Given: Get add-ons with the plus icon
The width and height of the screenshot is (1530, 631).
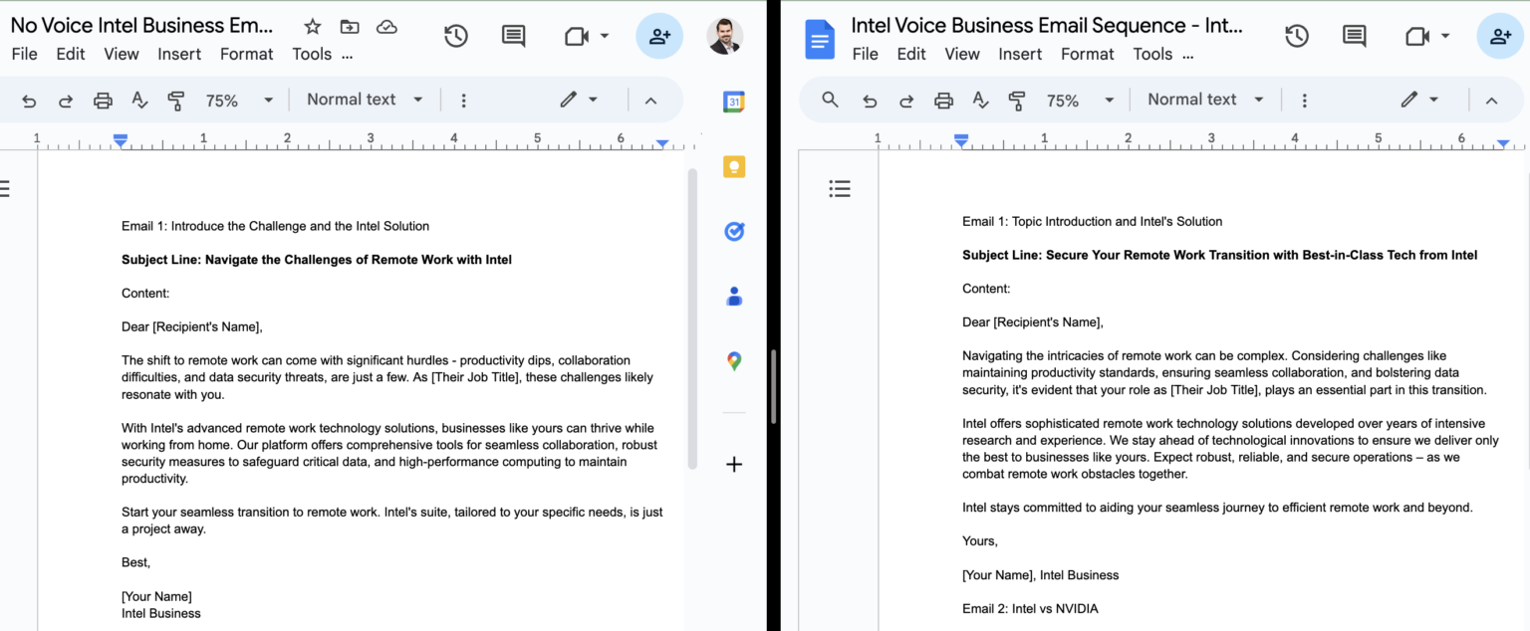Looking at the screenshot, I should 734,464.
